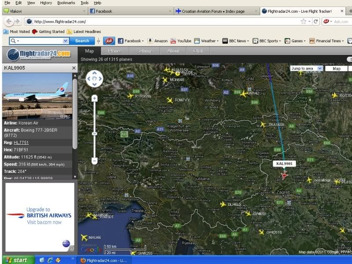Click the URL address bar

pyautogui.click(x=166, y=22)
